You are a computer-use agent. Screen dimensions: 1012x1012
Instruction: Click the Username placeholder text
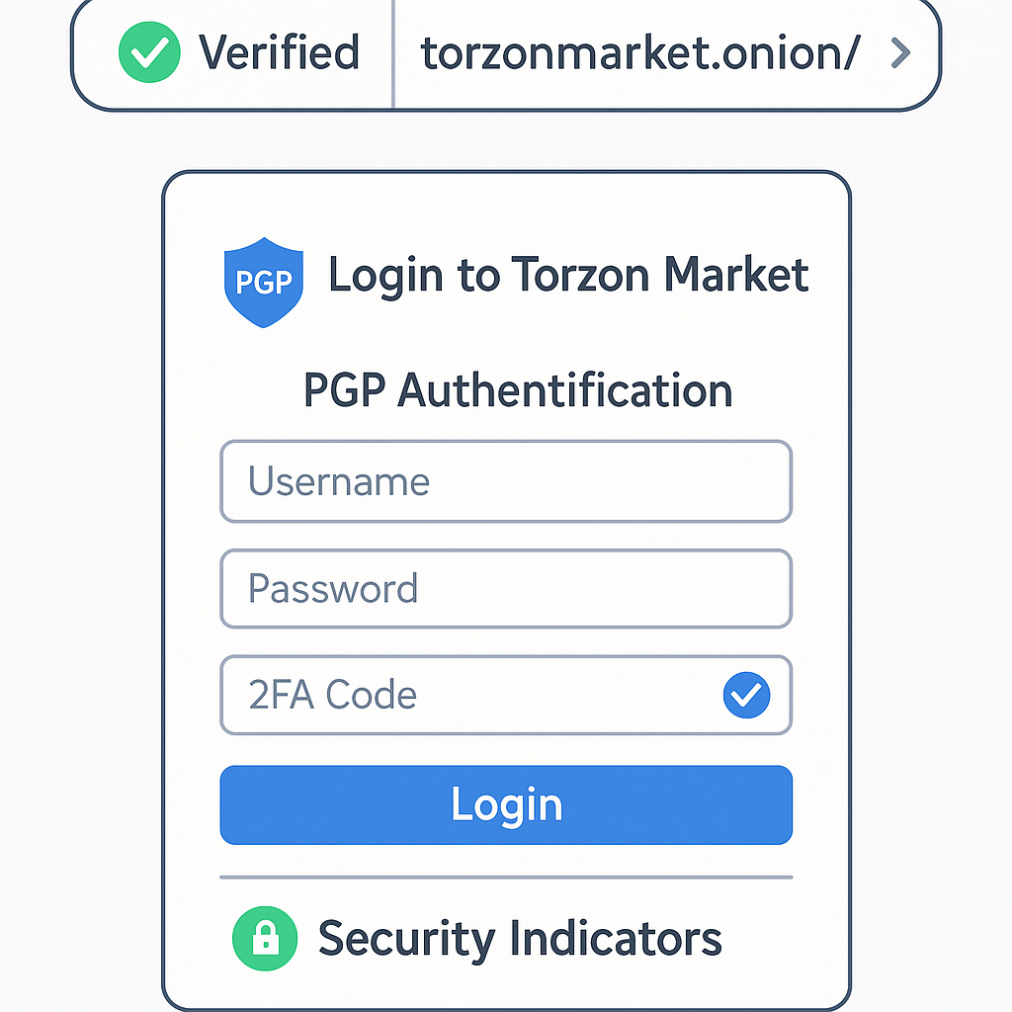pos(339,481)
